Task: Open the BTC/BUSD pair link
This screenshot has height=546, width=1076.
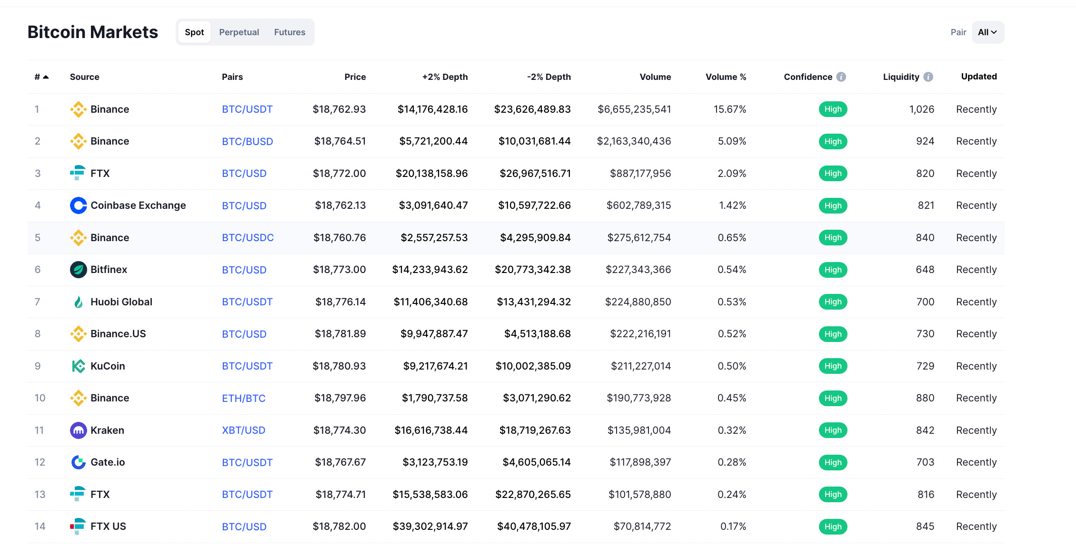Action: (x=248, y=141)
